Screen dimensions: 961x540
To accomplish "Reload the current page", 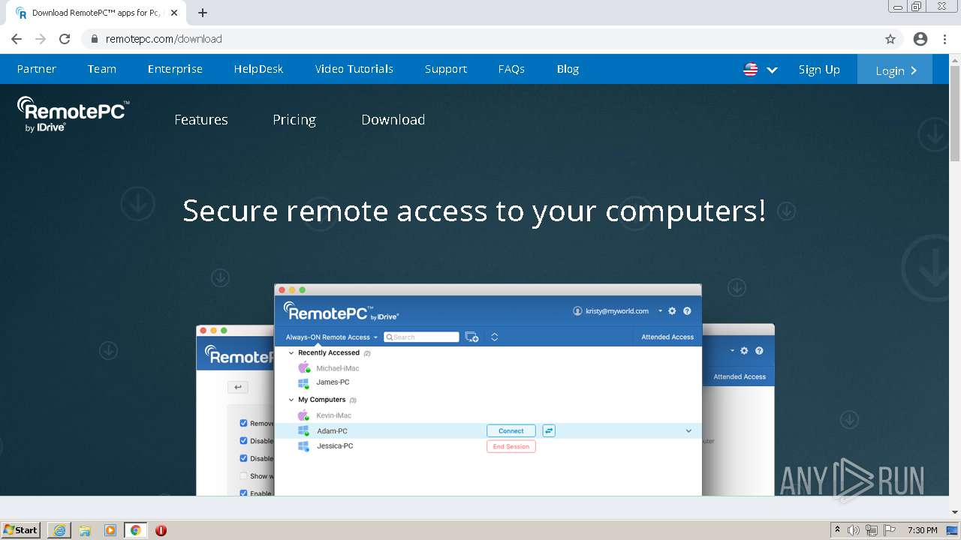I will coord(65,39).
